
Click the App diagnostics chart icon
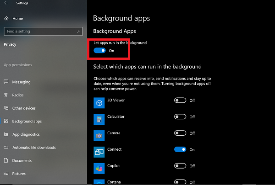[6, 134]
